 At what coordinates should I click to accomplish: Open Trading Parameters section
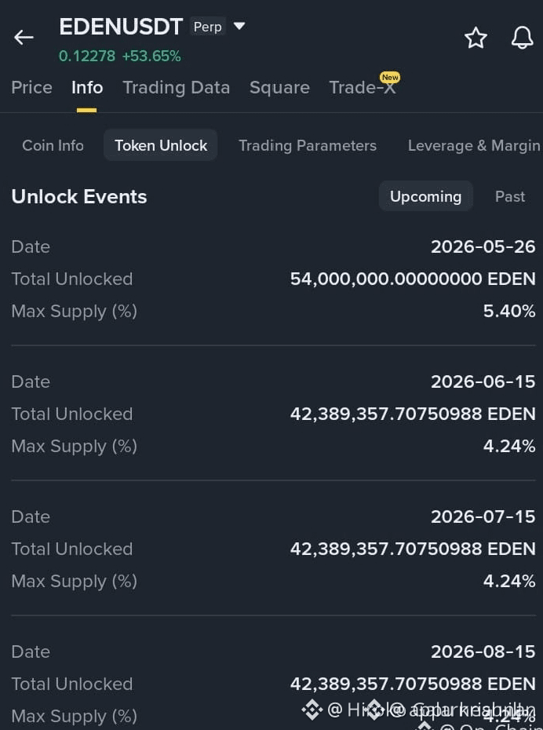point(308,145)
